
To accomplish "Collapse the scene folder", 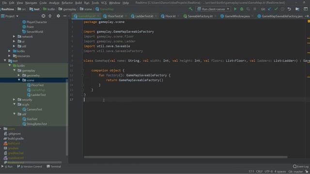I will click(19, 80).
